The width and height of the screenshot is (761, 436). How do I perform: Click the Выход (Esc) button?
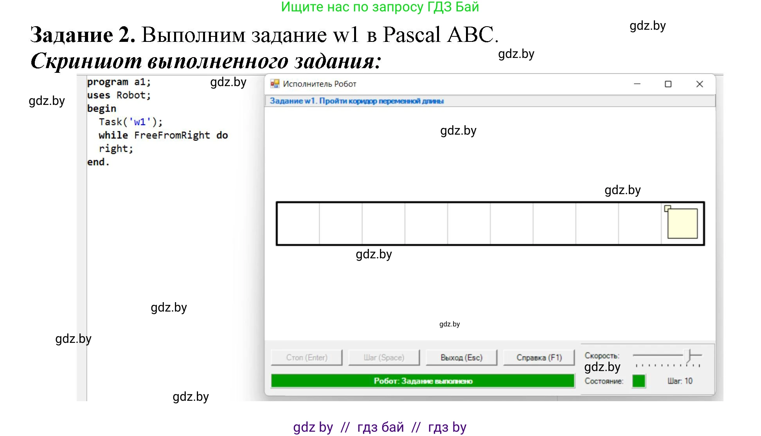461,357
